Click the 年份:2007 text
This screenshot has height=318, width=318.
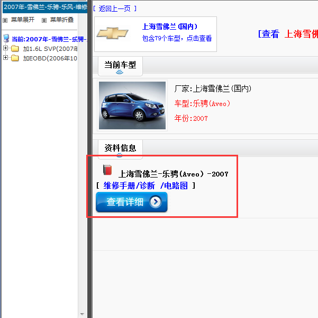pos(191,118)
